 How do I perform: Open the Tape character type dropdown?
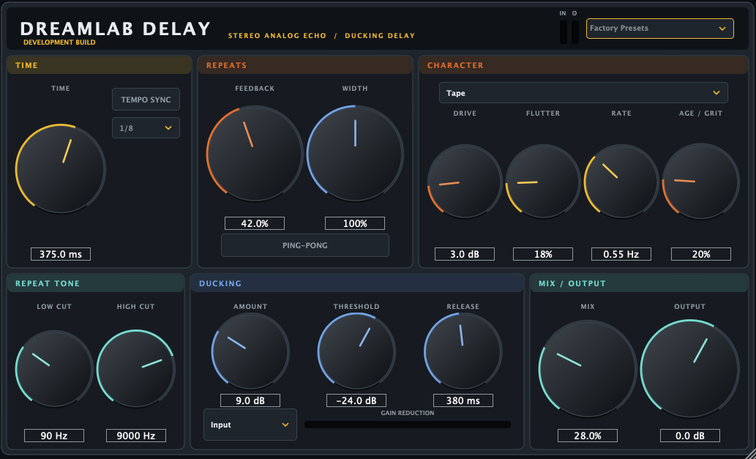[x=583, y=92]
